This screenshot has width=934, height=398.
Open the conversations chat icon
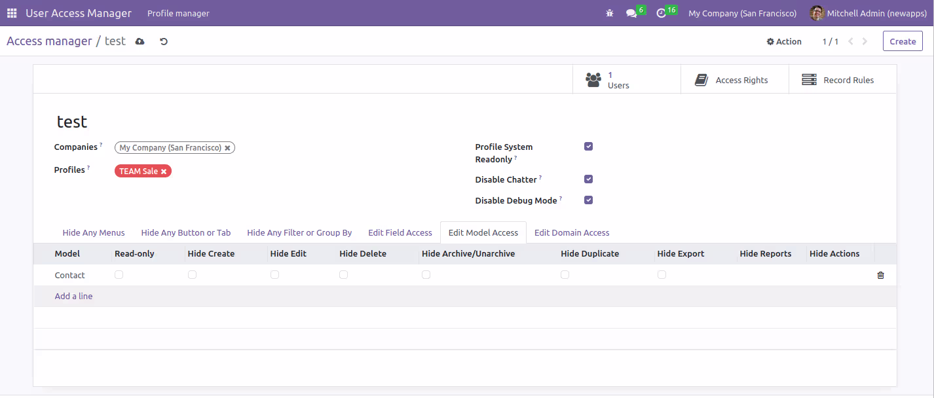pos(631,13)
